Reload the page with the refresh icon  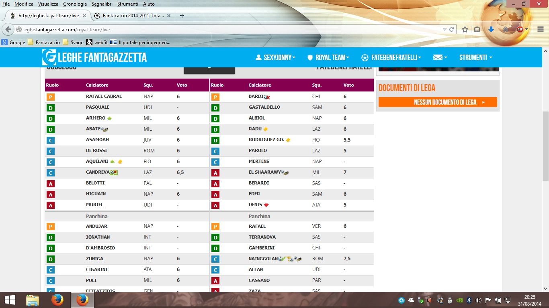tap(451, 29)
